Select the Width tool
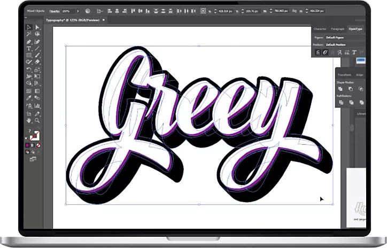The height and width of the screenshot is (248, 387). click(x=29, y=76)
